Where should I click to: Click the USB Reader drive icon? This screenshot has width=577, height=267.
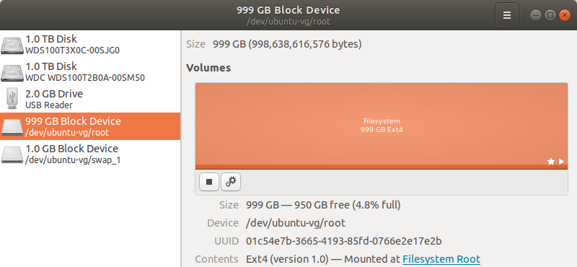point(12,99)
